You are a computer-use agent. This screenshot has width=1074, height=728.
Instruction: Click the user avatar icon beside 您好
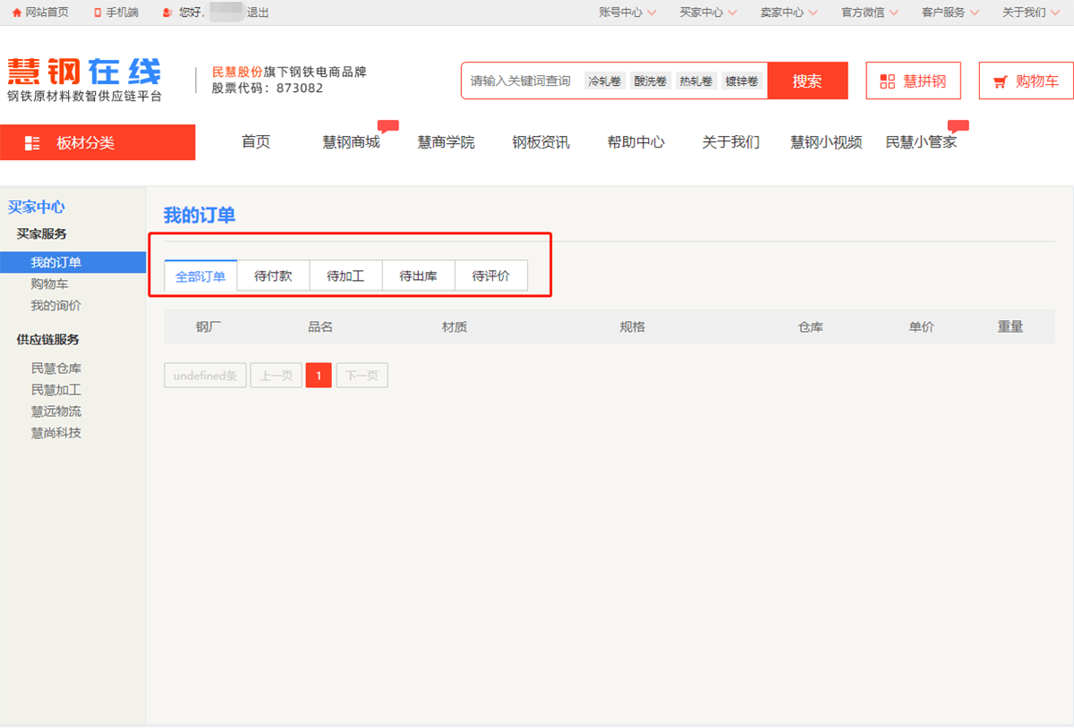[167, 13]
